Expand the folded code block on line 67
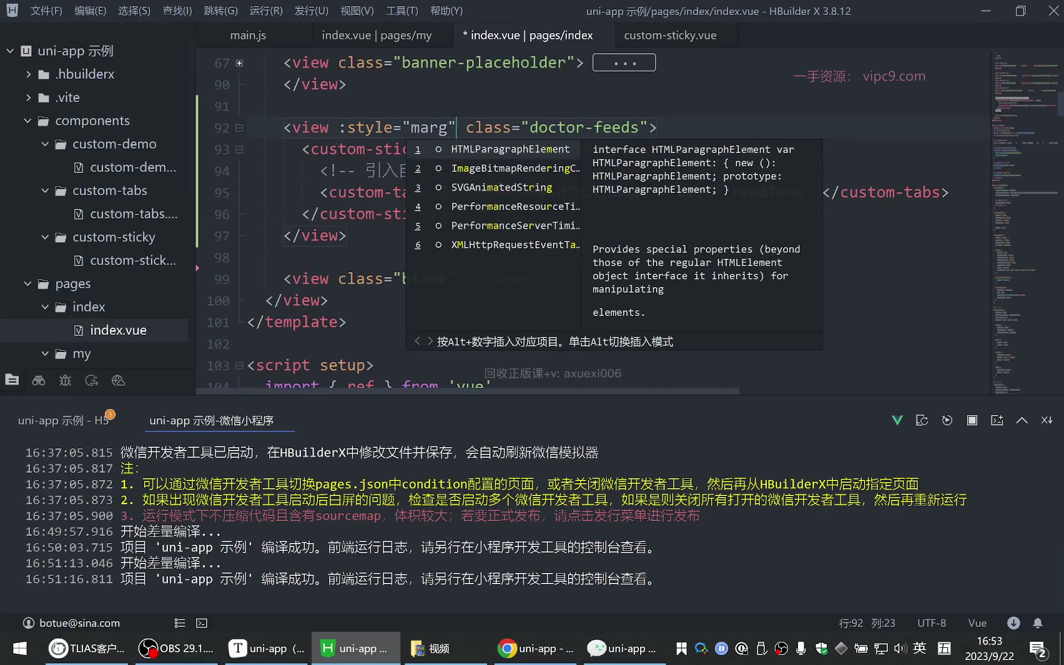 239,63
